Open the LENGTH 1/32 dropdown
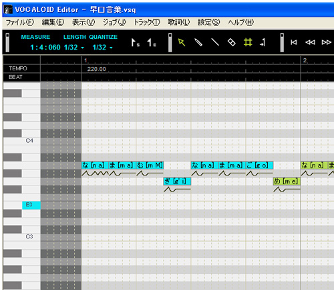 (74, 48)
